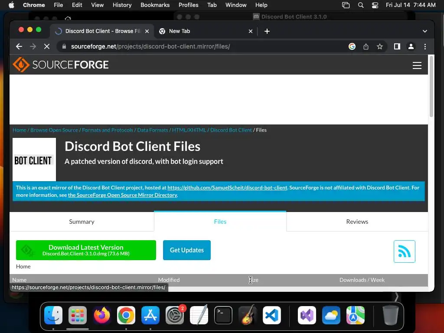This screenshot has height=333, width=444.
Task: Open SourceForge Open Source Mirror Directory link
Action: pyautogui.click(x=123, y=195)
